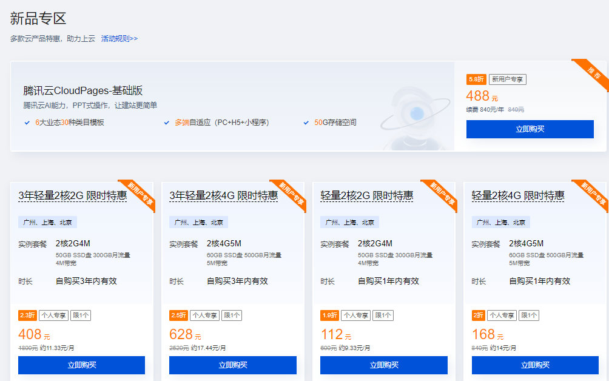Screen dimensions: 609x381
Task: Click the 续费 840元/年 text
Action: click(485, 110)
